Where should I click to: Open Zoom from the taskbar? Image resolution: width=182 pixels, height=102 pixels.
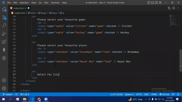coord(46,99)
